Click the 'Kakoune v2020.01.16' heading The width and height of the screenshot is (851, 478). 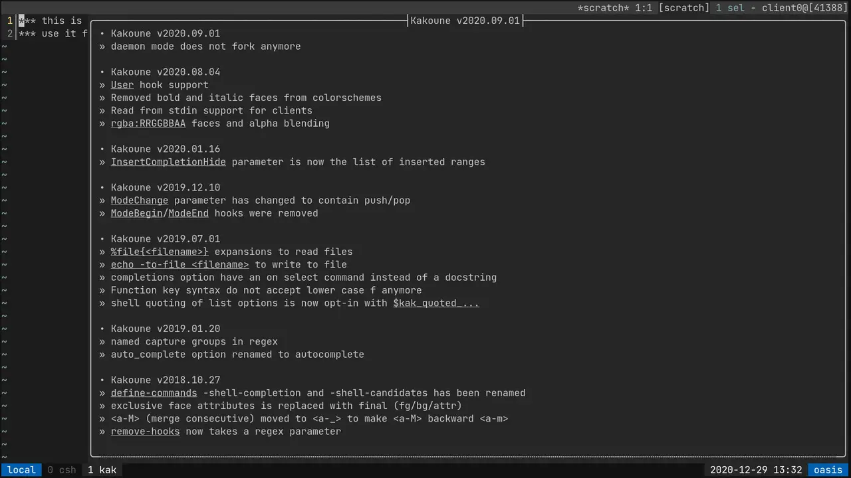point(166,149)
